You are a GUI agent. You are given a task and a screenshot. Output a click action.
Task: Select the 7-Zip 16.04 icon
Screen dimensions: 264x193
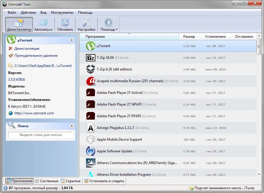[91, 58]
